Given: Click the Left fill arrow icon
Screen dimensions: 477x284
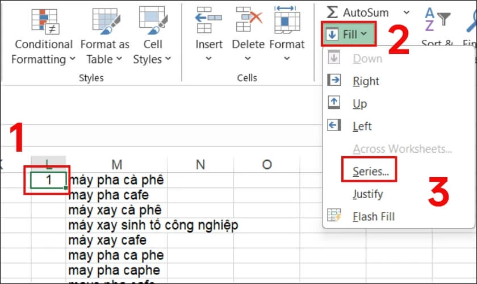Looking at the screenshot, I should coord(334,126).
